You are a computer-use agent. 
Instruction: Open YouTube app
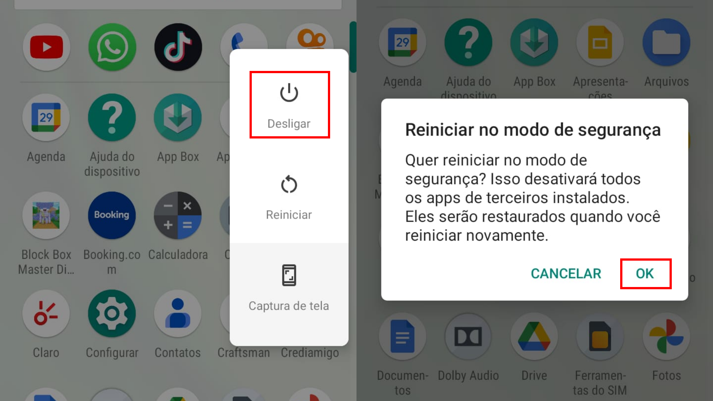tap(46, 48)
